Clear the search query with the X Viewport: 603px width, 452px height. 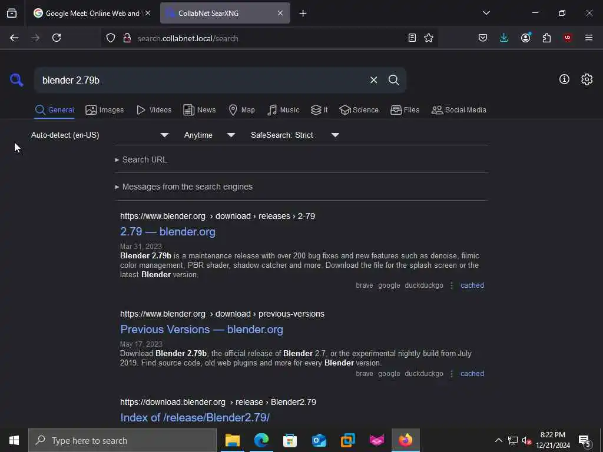click(x=373, y=80)
